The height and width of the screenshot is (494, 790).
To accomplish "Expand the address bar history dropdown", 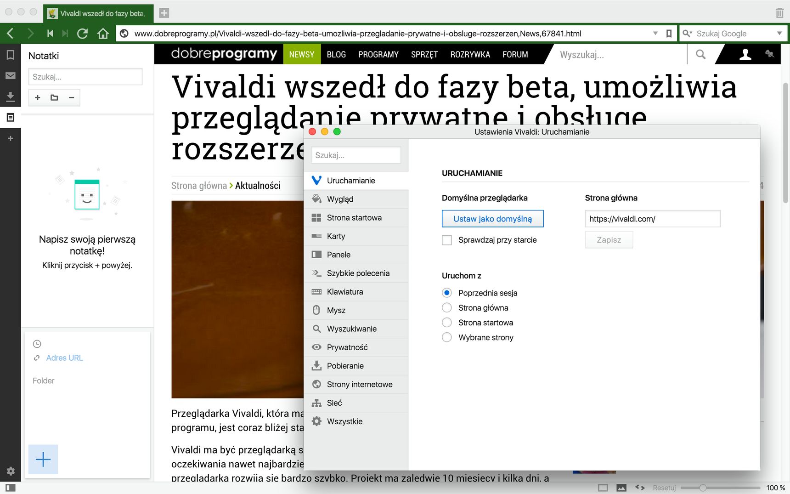I will (x=655, y=34).
